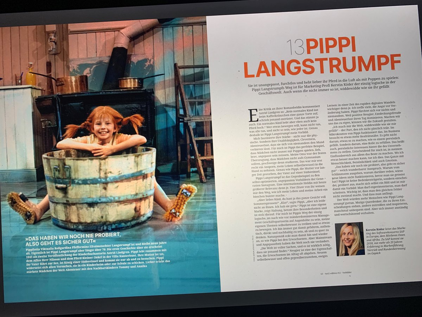Click the large drop cap "E" starting the article

tap(253, 116)
